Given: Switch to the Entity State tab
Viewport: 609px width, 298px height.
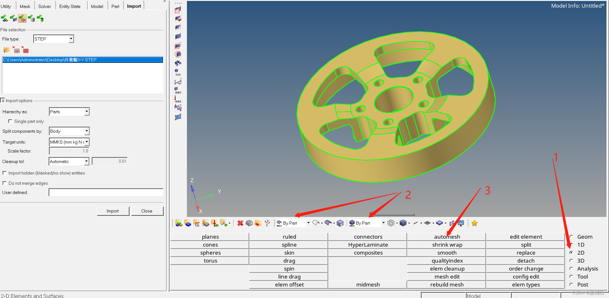Looking at the screenshot, I should (x=70, y=6).
